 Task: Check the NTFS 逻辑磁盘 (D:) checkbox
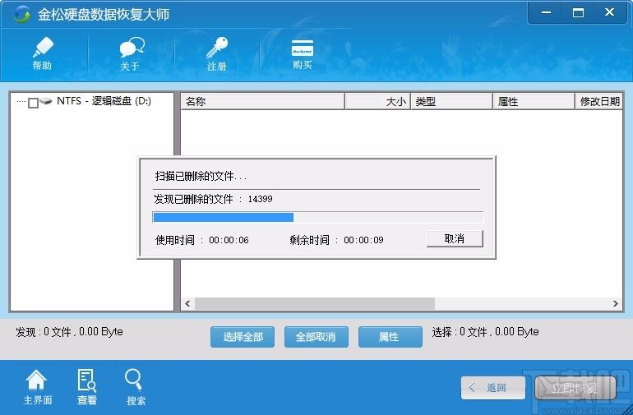[x=33, y=103]
